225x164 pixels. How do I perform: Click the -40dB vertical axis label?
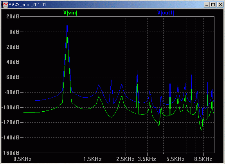[12, 62]
